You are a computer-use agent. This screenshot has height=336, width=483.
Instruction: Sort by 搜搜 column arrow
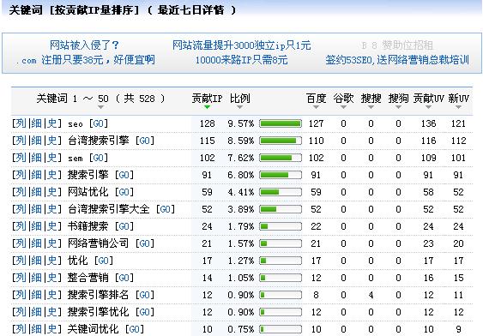(371, 107)
